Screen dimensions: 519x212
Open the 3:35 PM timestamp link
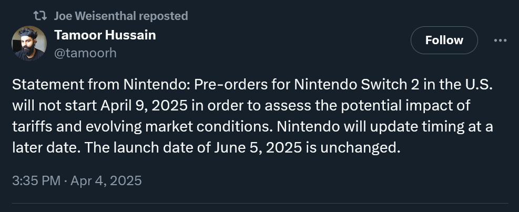click(x=36, y=180)
